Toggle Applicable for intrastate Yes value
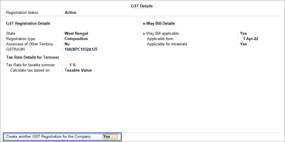Viewport: 285px width, 142px height. point(243,44)
